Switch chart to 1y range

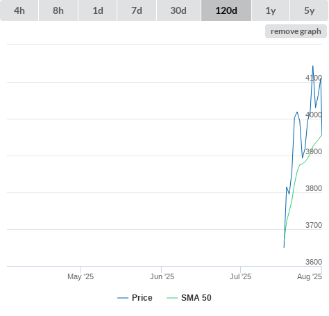pyautogui.click(x=271, y=10)
